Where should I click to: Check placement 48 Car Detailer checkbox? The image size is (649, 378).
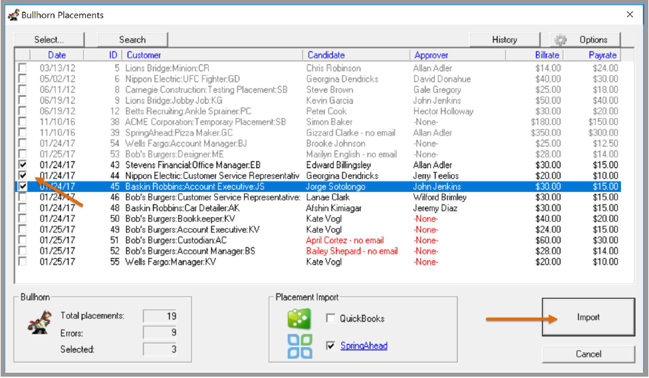coord(23,208)
